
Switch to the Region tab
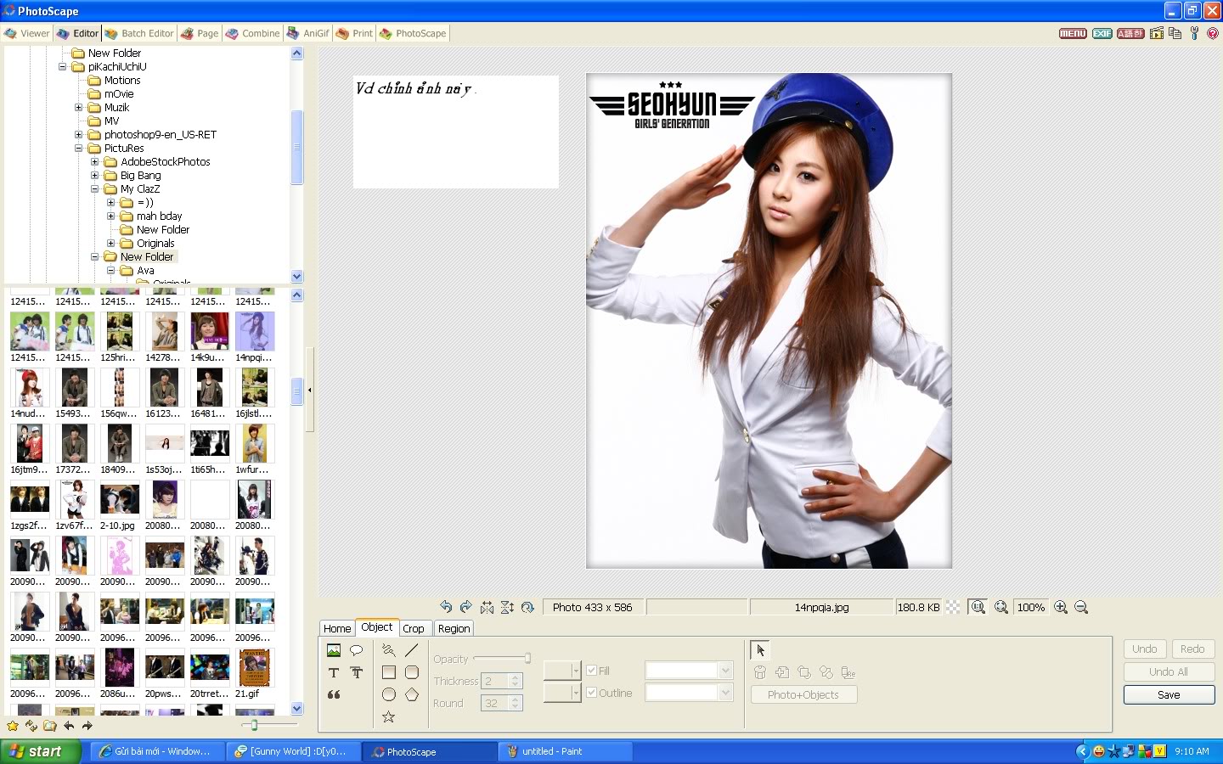[454, 628]
